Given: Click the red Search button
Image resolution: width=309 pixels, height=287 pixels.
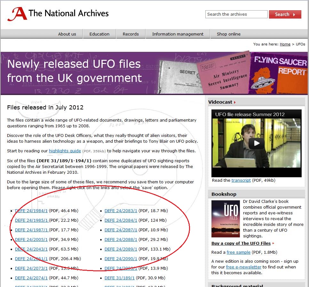Looking at the screenshot, I should click(x=285, y=14).
